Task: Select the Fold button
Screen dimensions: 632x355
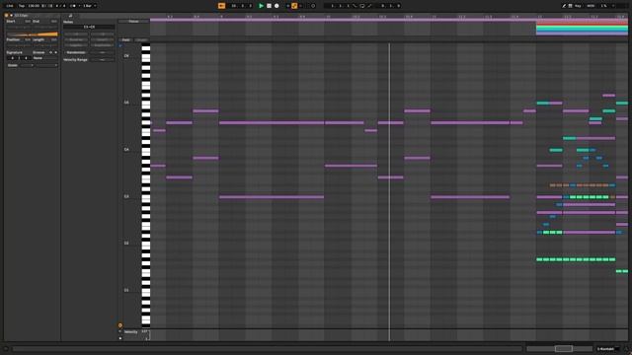Action: coord(125,39)
